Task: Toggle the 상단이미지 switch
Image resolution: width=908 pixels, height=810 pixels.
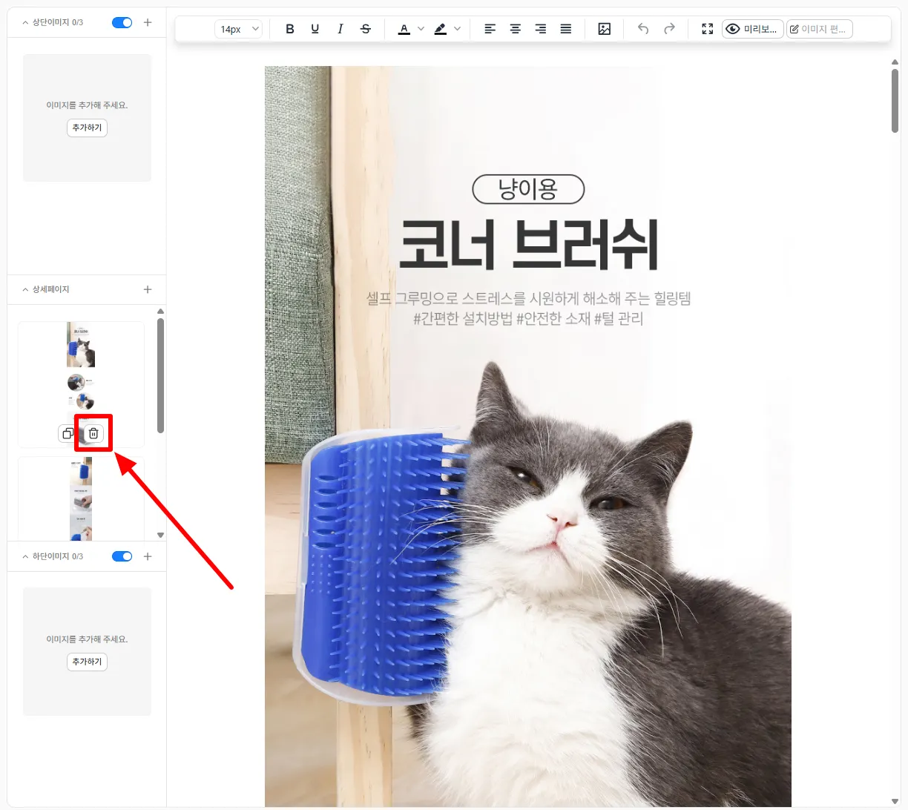Action: click(122, 22)
